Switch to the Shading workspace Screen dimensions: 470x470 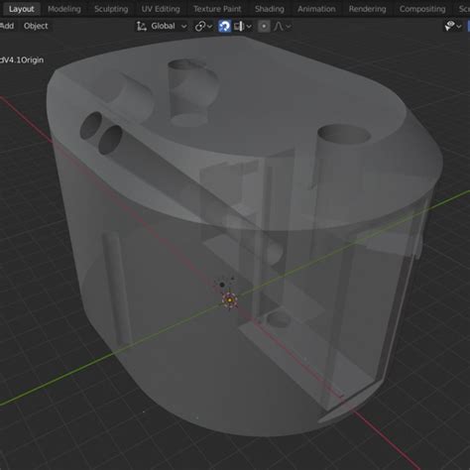[270, 9]
